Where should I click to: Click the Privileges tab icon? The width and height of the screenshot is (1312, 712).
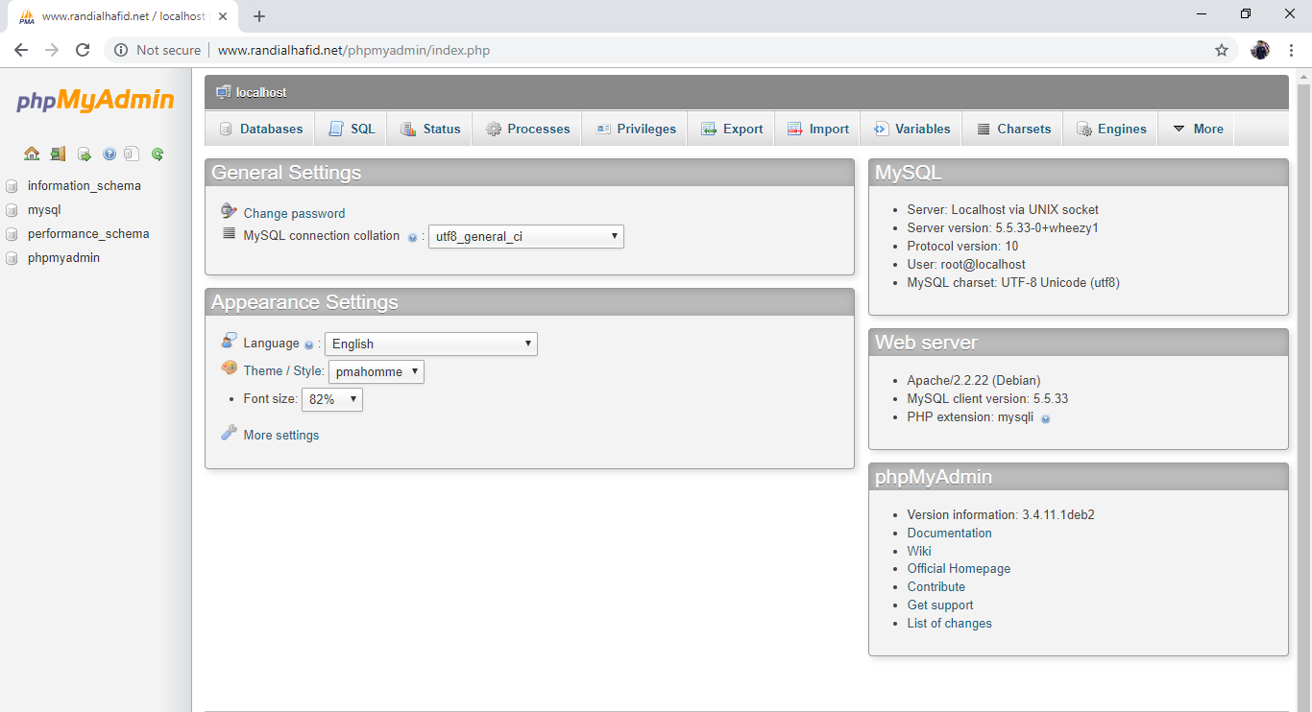(603, 129)
